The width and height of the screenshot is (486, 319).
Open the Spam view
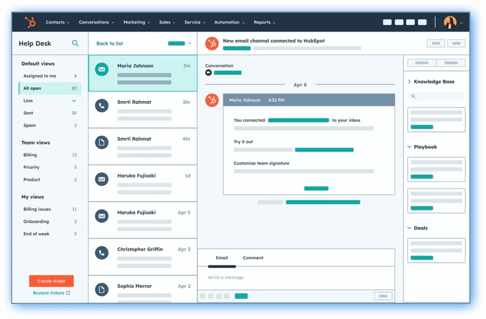coord(50,125)
